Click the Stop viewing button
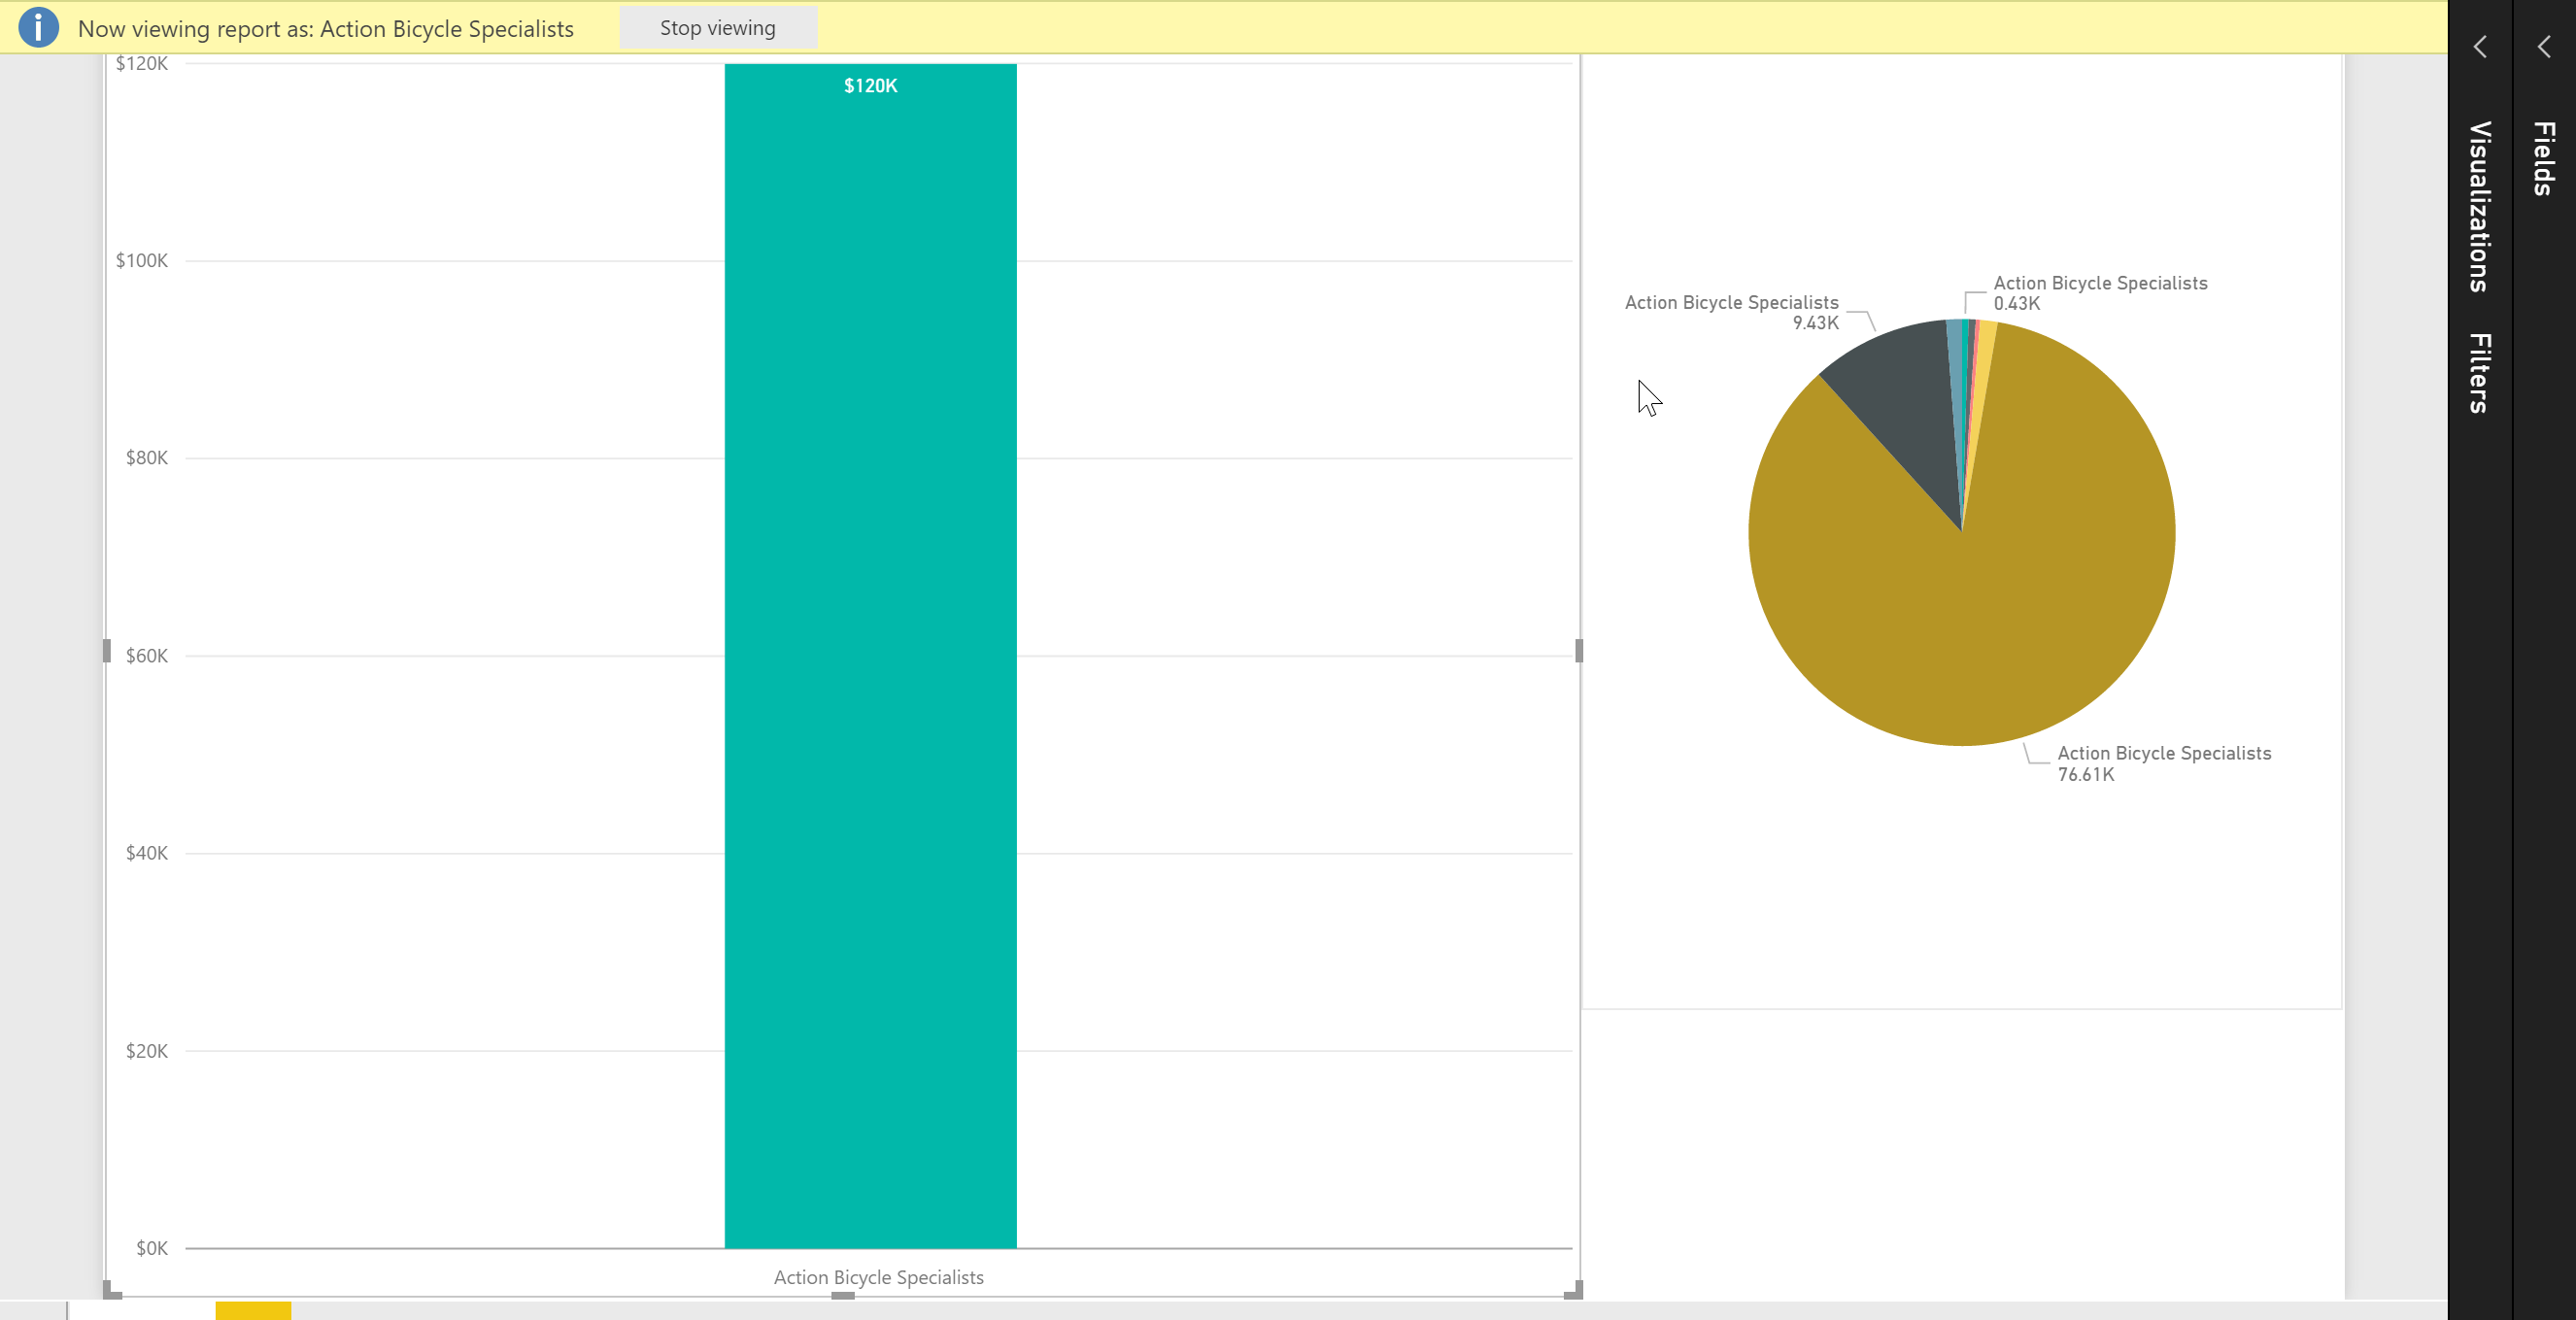Image resolution: width=2576 pixels, height=1320 pixels. pos(718,28)
